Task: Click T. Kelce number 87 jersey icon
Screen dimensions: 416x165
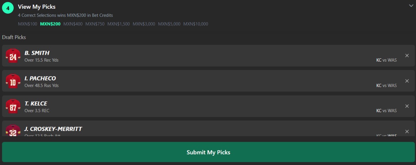Action: (13, 106)
